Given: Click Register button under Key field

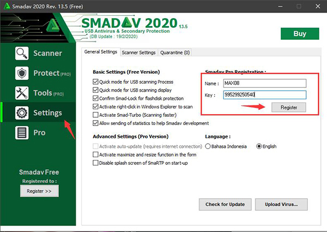Looking at the screenshot, I should (289, 108).
